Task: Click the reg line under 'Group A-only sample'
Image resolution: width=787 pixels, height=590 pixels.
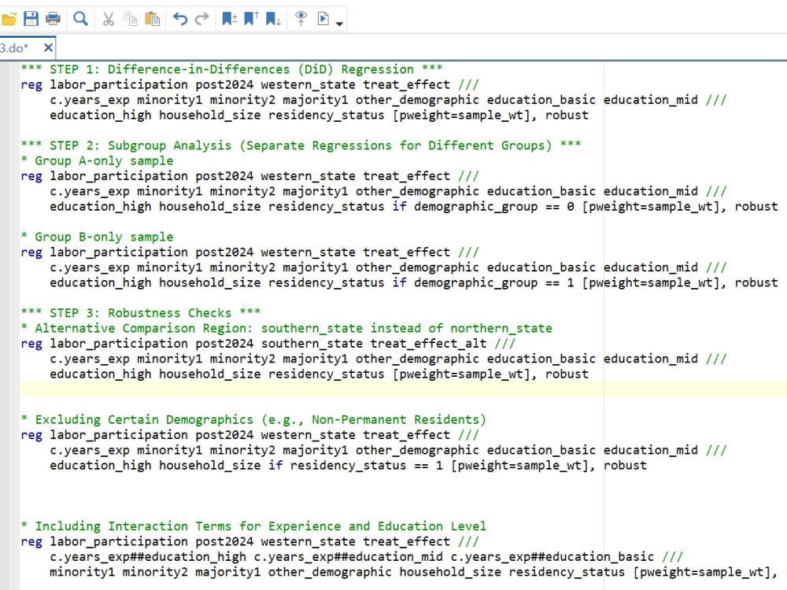Action: tap(249, 176)
